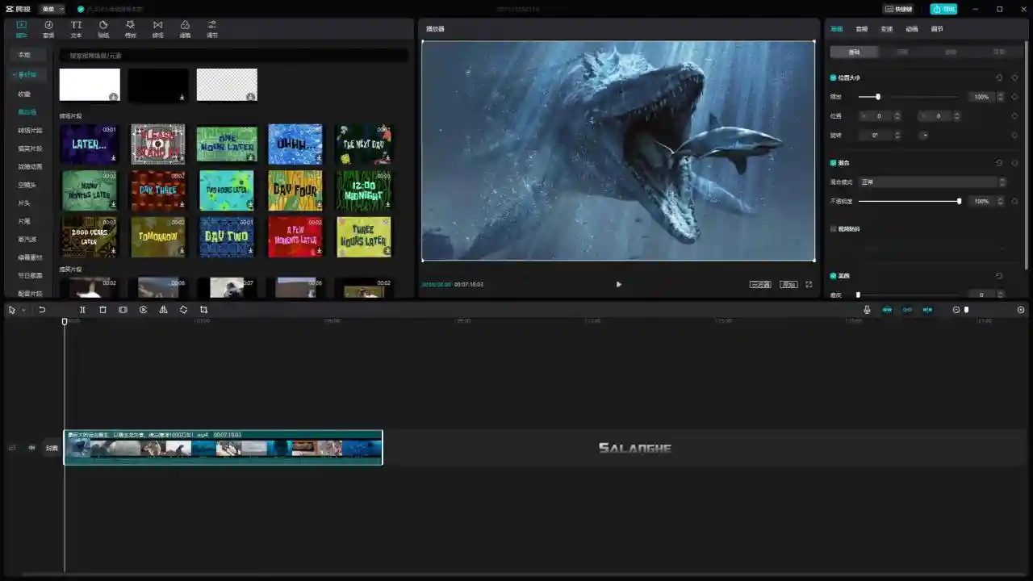Click the split clip tool in timeline toolbar
The image size is (1033, 581).
pos(82,310)
